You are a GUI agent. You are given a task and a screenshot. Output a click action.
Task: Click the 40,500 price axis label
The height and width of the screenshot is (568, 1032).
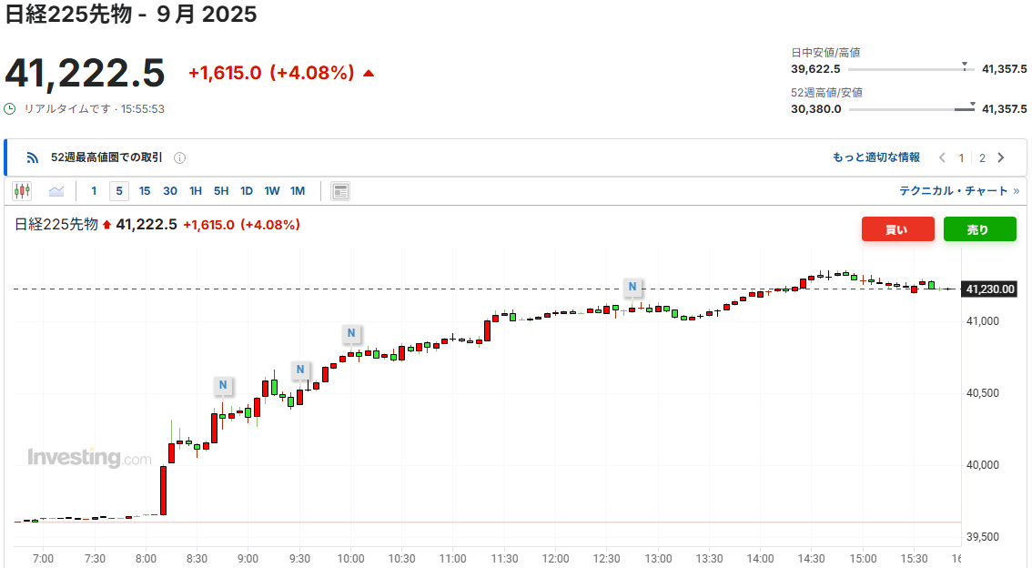983,393
